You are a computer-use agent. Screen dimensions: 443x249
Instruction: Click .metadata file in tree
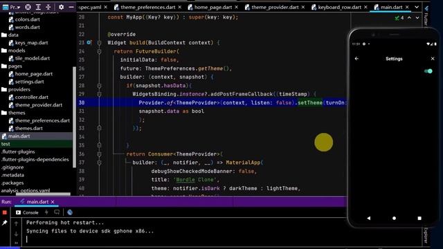click(x=12, y=175)
